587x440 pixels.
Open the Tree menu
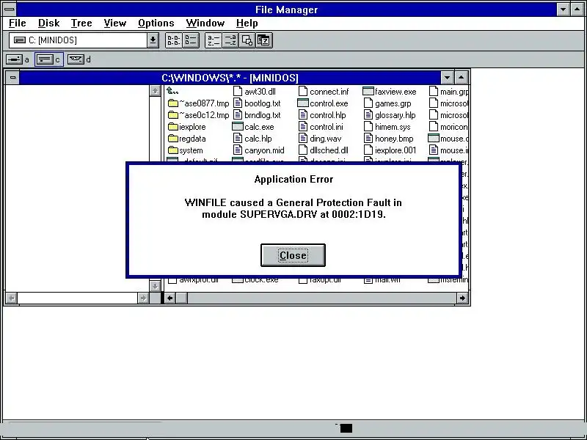coord(81,23)
